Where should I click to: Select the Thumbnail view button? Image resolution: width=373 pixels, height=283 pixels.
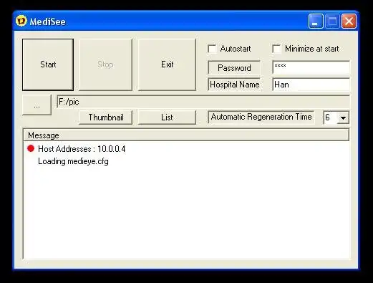tap(105, 117)
